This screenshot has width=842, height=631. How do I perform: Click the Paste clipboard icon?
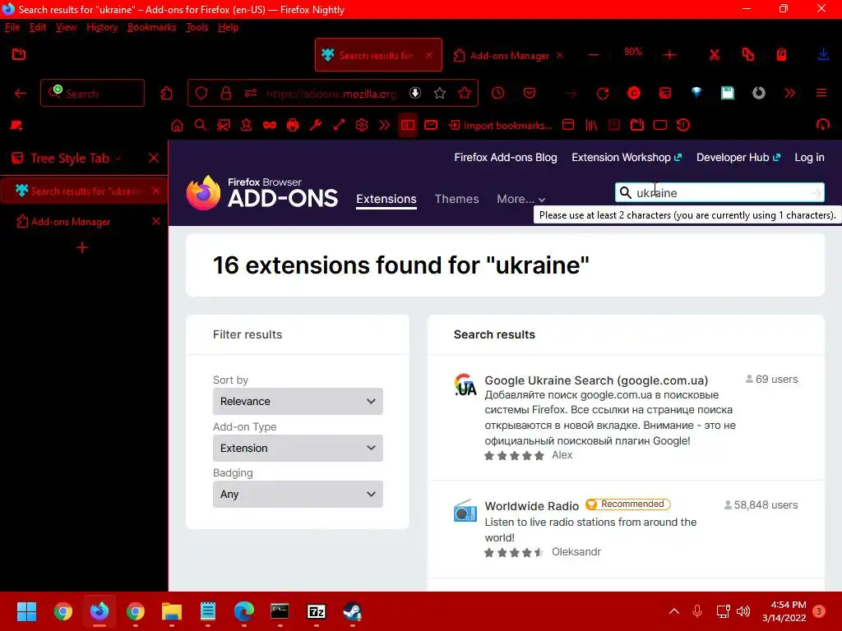[x=781, y=54]
